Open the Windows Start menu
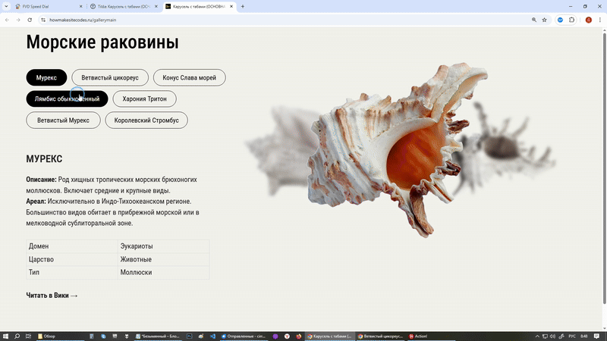 coord(5,336)
